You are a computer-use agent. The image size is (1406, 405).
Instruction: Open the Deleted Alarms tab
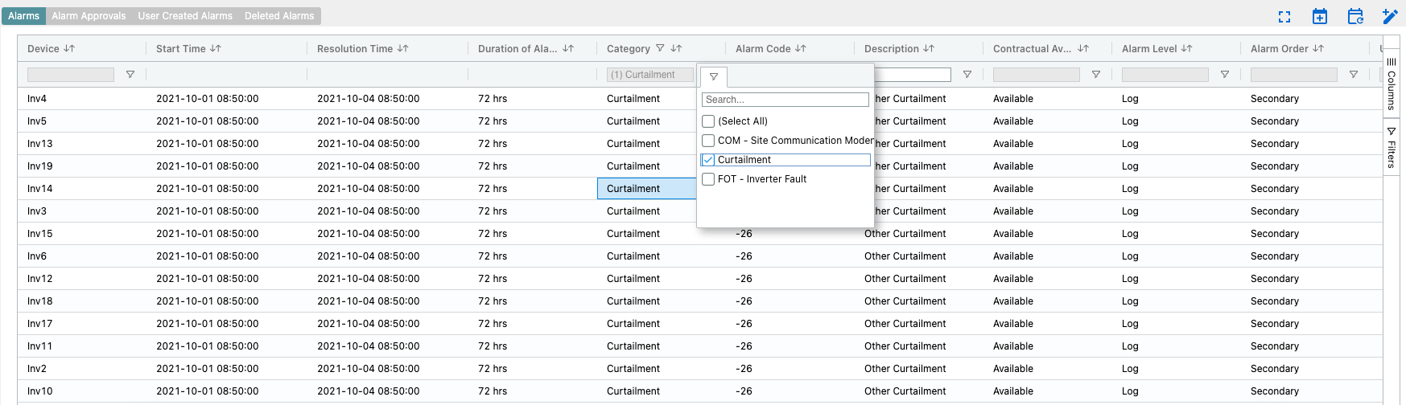coord(279,16)
